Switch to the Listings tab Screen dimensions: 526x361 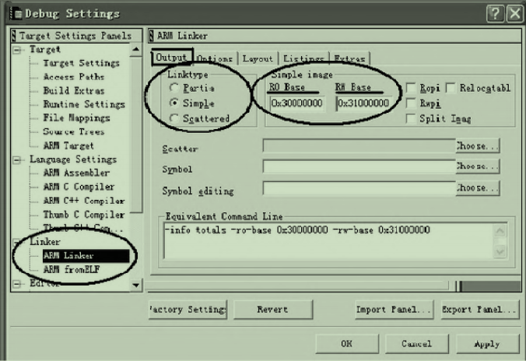click(303, 58)
